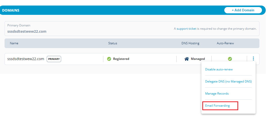Image resolution: width=267 pixels, height=118 pixels.
Task: Click the DNS Hosting column header
Action: [190, 43]
